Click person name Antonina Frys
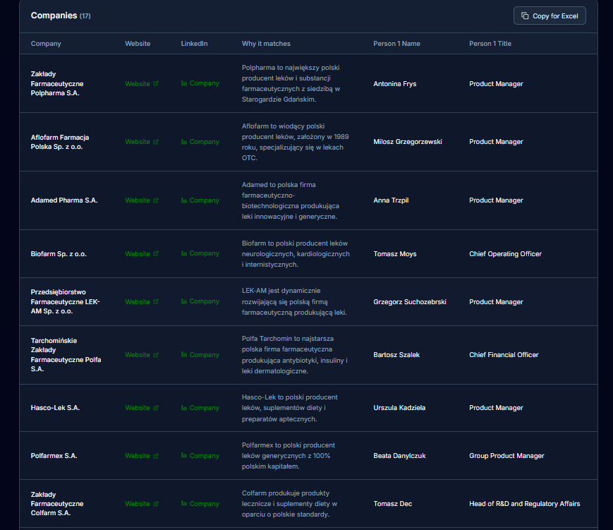Image resolution: width=613 pixels, height=530 pixels. point(394,84)
